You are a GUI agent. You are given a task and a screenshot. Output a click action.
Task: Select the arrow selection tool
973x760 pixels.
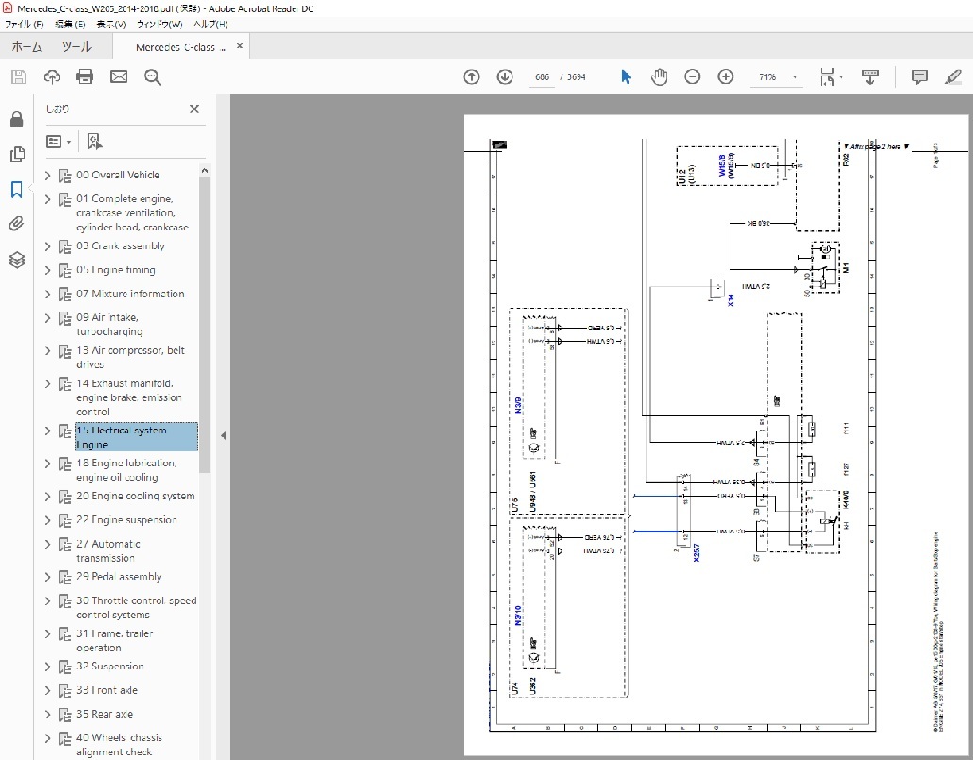tap(626, 77)
